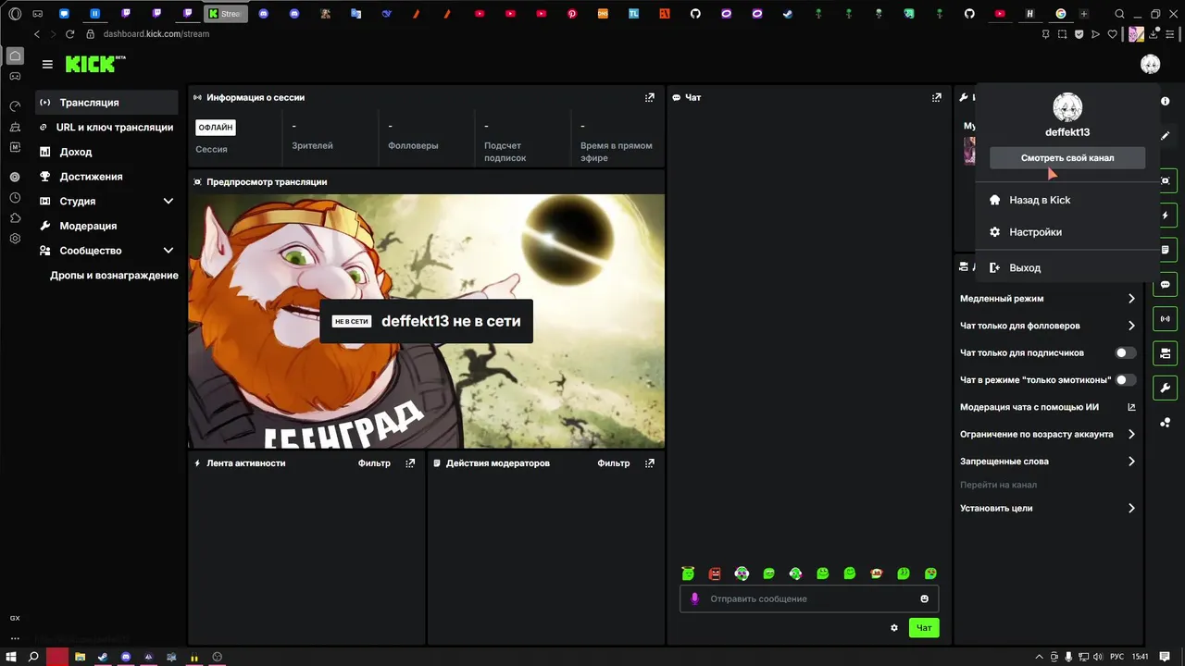The image size is (1185, 666).
Task: Insert the red angry emote in chat
Action: click(715, 573)
